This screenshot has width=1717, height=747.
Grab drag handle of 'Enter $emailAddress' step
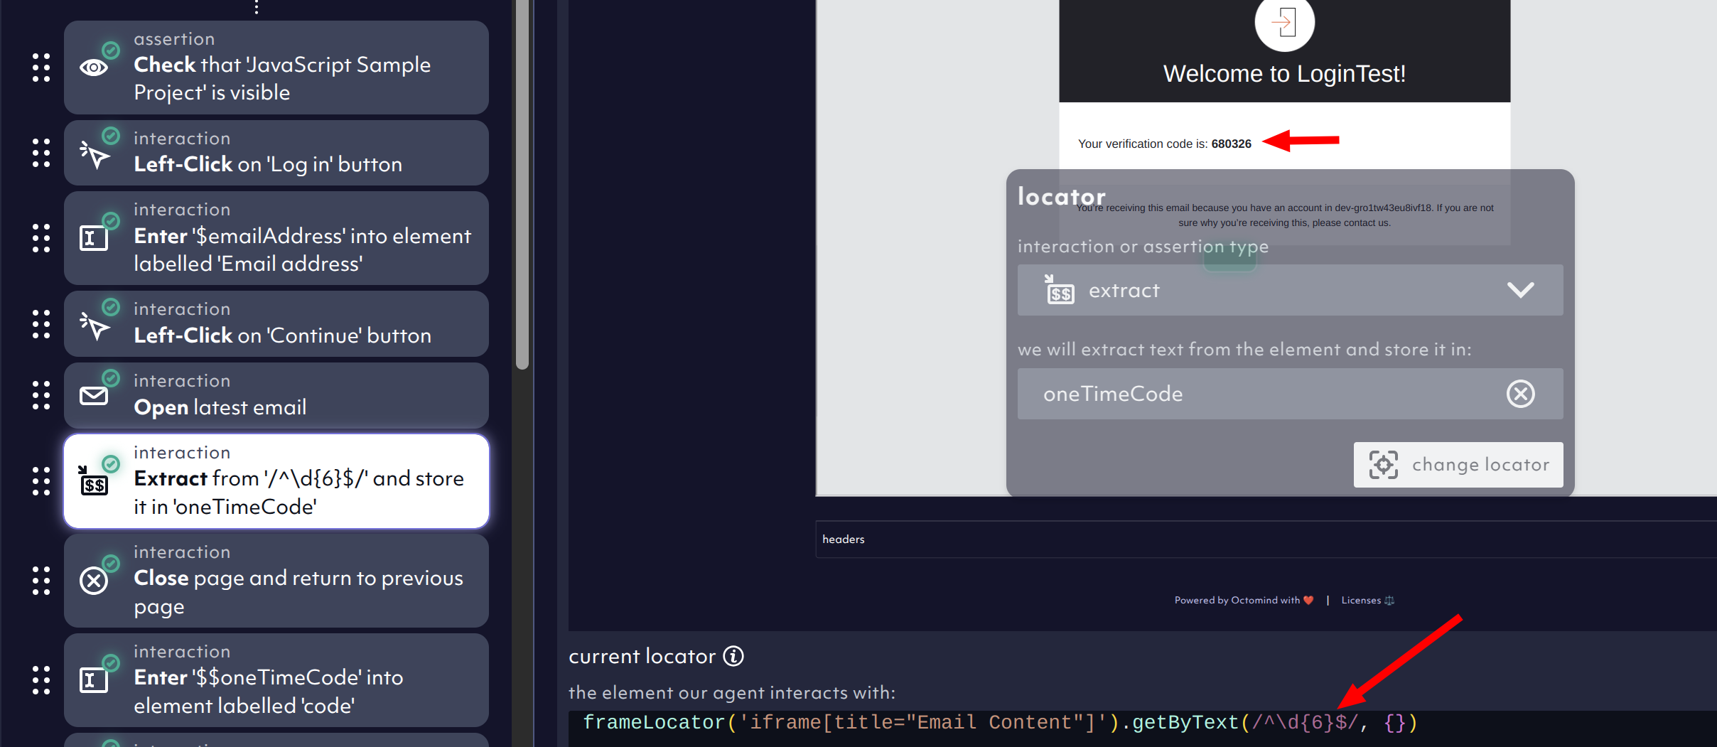click(41, 238)
